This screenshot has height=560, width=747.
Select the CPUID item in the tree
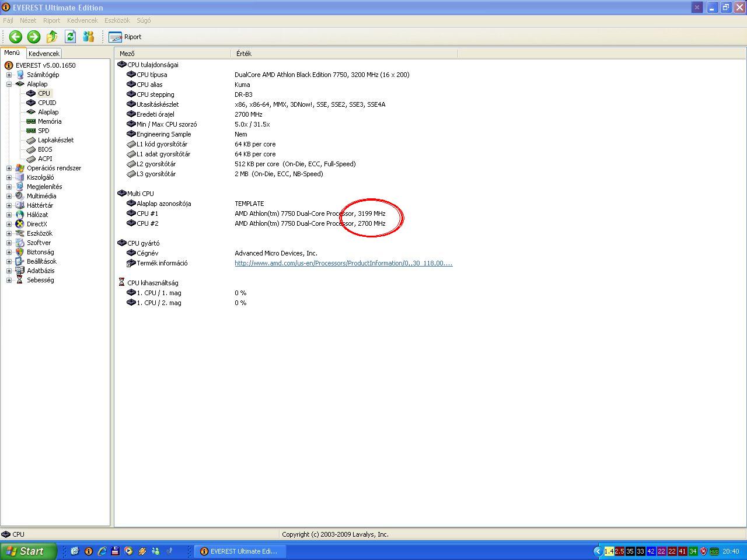(x=47, y=103)
